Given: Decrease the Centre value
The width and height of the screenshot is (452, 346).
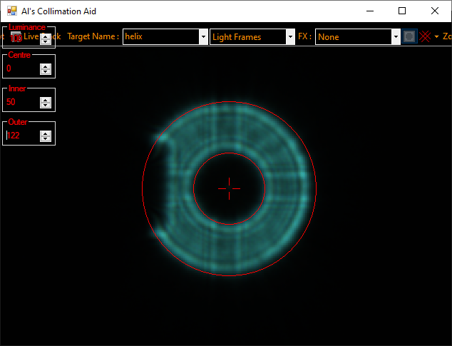Looking at the screenshot, I should pyautogui.click(x=46, y=72).
